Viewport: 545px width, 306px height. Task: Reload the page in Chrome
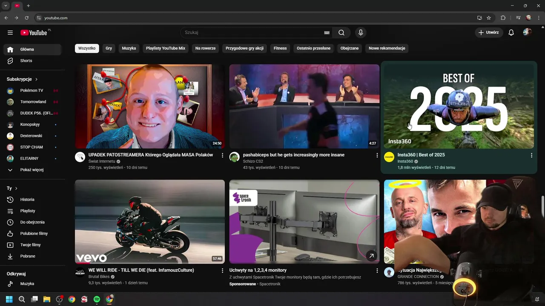pyautogui.click(x=26, y=18)
